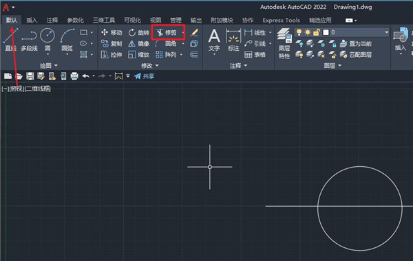Click the Offset tool icon
The image size is (413, 261).
(x=194, y=54)
